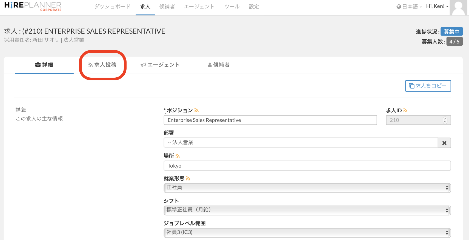Click the RSS icon beside 場所 label
Image resolution: width=469 pixels, height=240 pixels.
(x=178, y=156)
